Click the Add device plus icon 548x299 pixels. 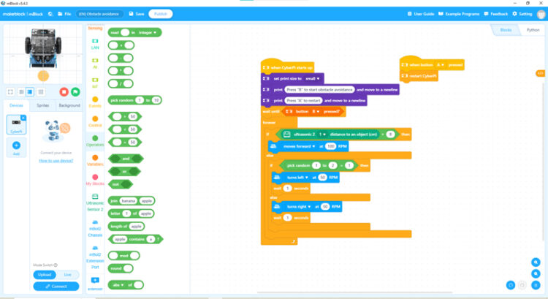pos(16,147)
